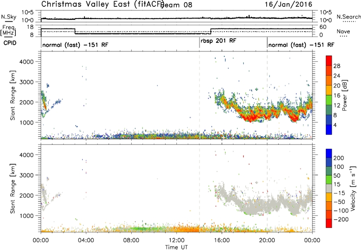Click the '60' Nave axis tick label

[323, 27]
